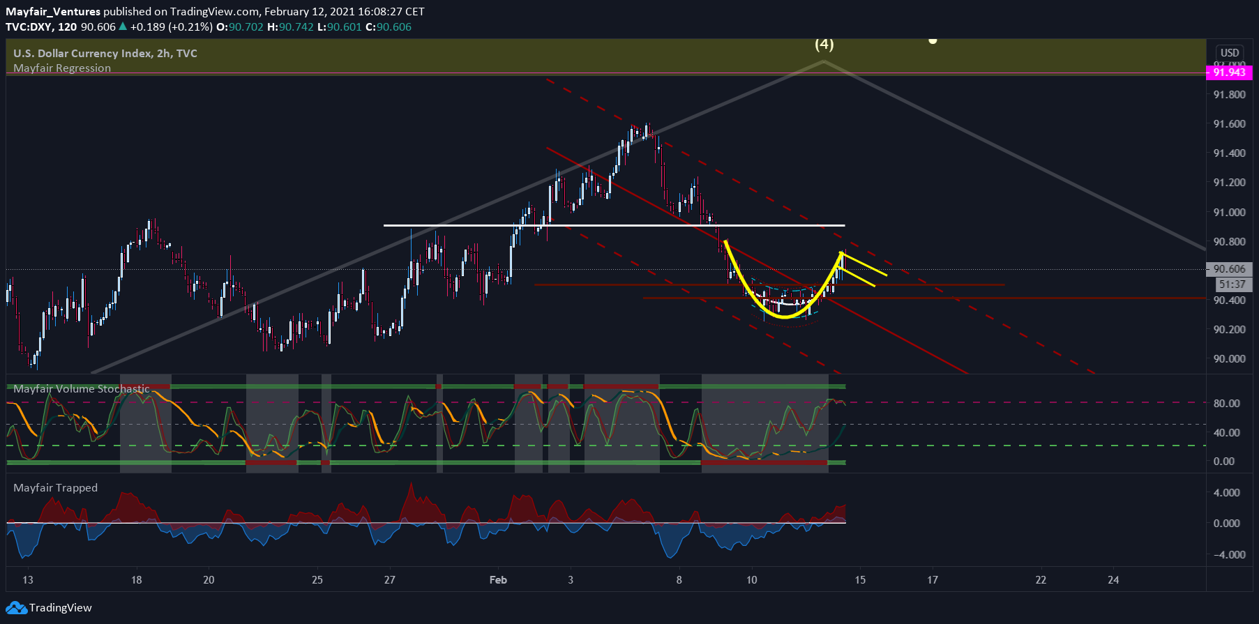Click the 80.00 stochastic scale label

pyautogui.click(x=1227, y=404)
